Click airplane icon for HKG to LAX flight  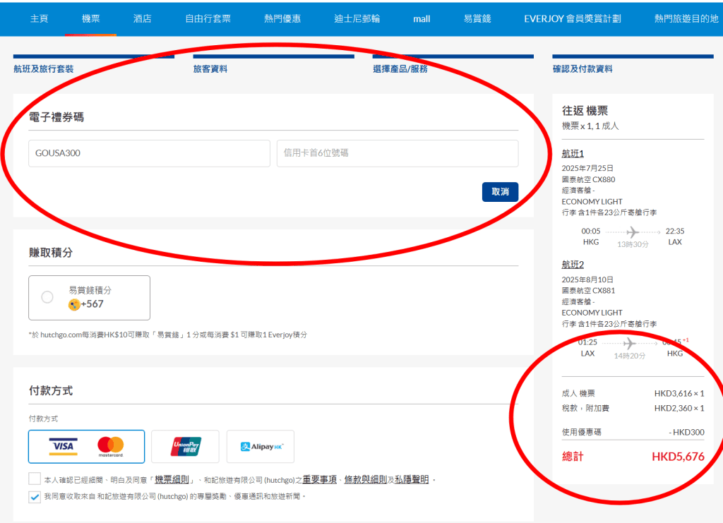pos(632,232)
